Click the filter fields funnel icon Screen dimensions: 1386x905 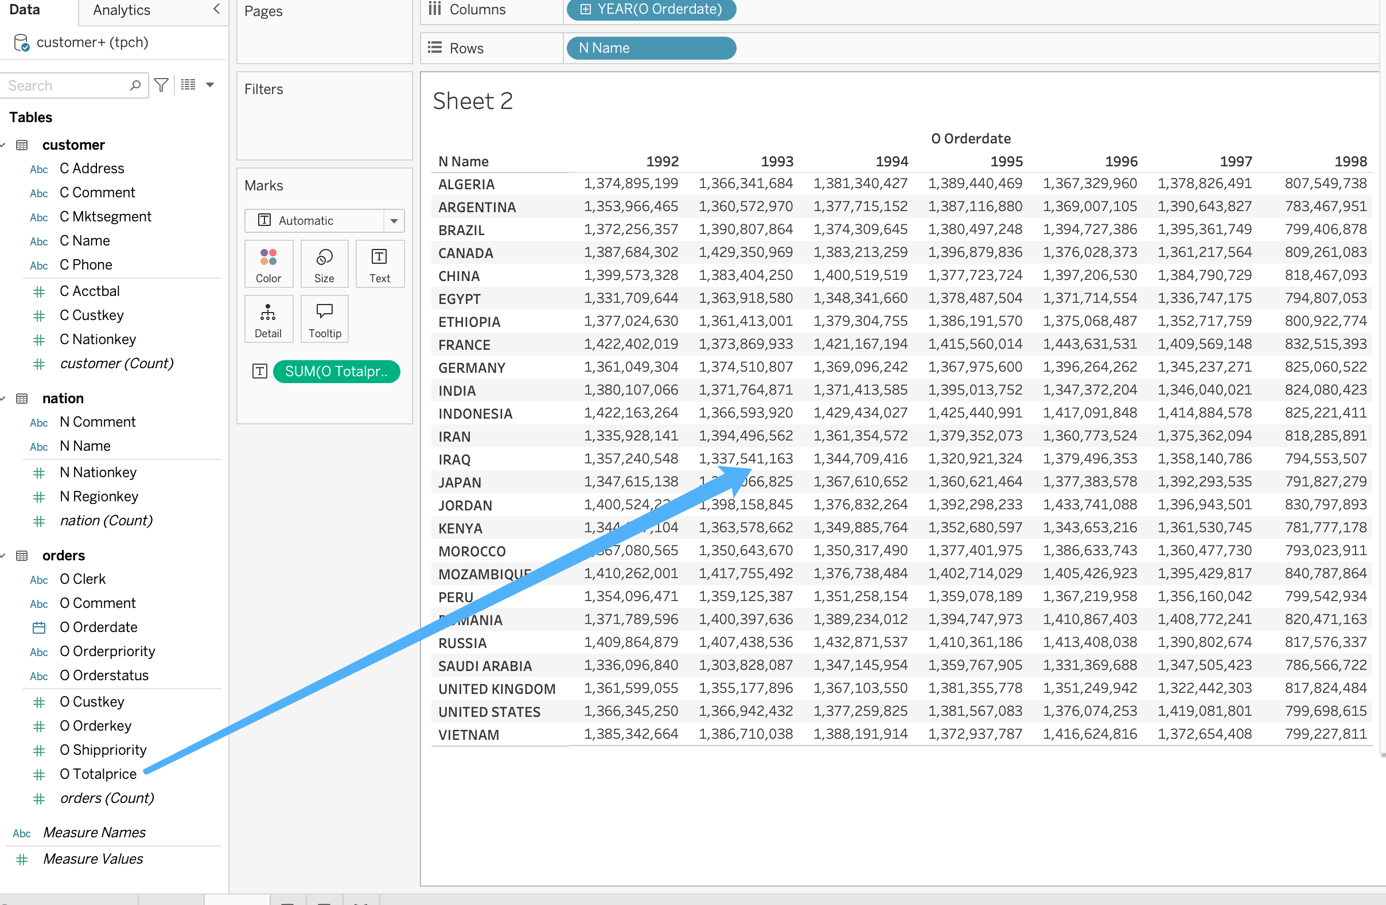tap(161, 85)
